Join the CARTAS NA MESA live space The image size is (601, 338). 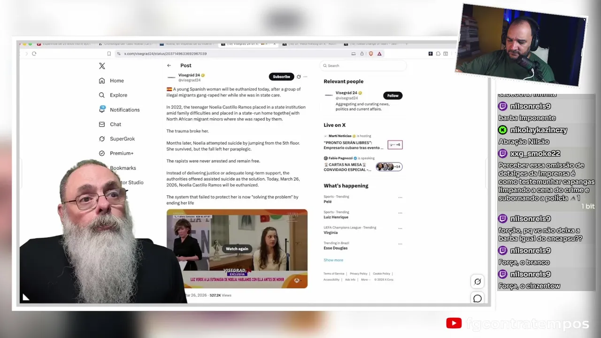(x=363, y=164)
